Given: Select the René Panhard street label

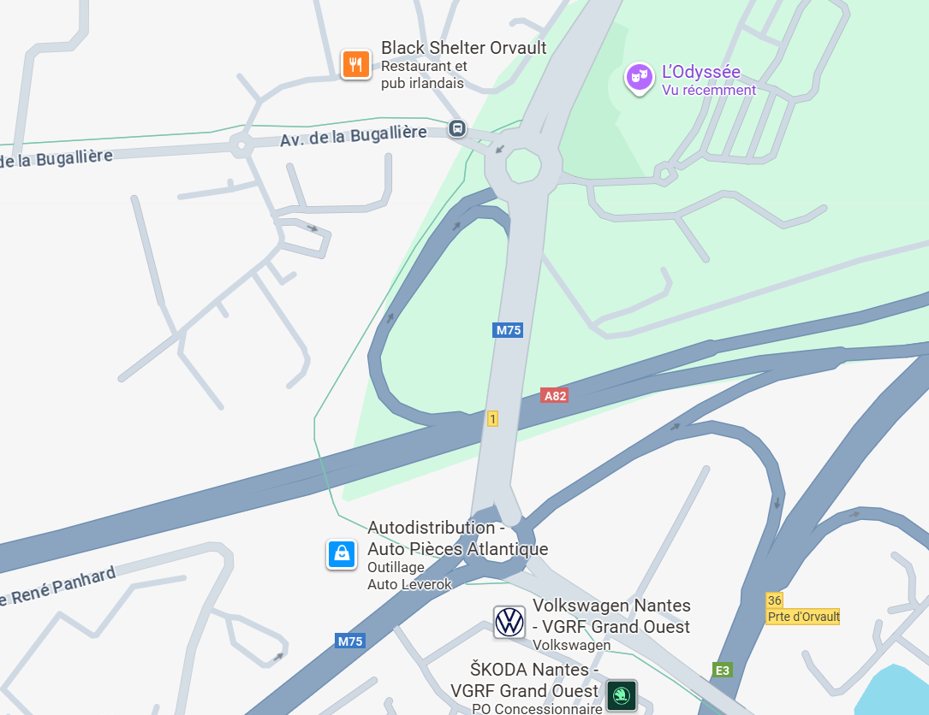Looking at the screenshot, I should 57,585.
